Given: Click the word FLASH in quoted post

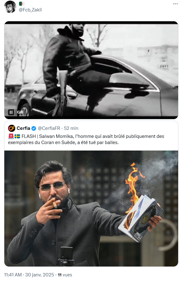Looking at the screenshot, I should coord(29,136).
